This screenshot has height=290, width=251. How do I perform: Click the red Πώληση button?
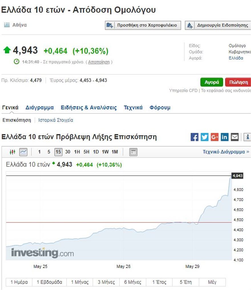238,82
